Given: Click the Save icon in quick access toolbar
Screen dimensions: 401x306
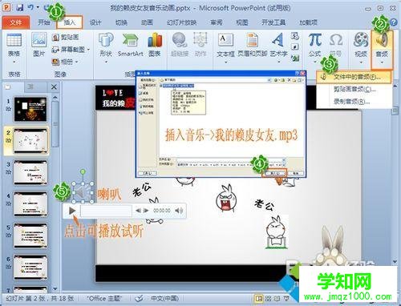Looking at the screenshot, I should coord(19,7).
